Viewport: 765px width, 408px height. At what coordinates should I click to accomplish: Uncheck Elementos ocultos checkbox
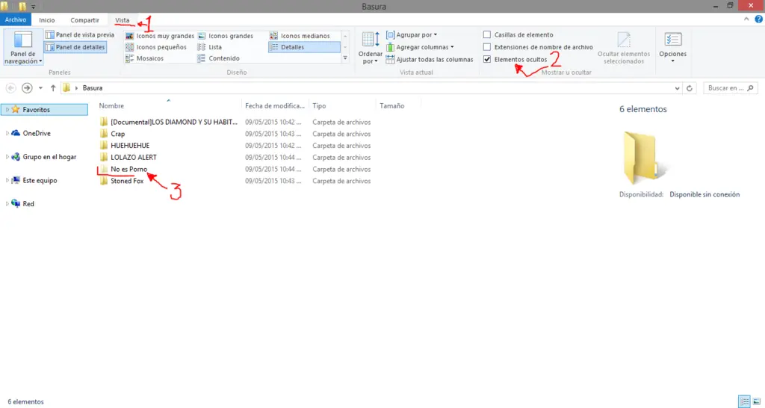coord(487,59)
